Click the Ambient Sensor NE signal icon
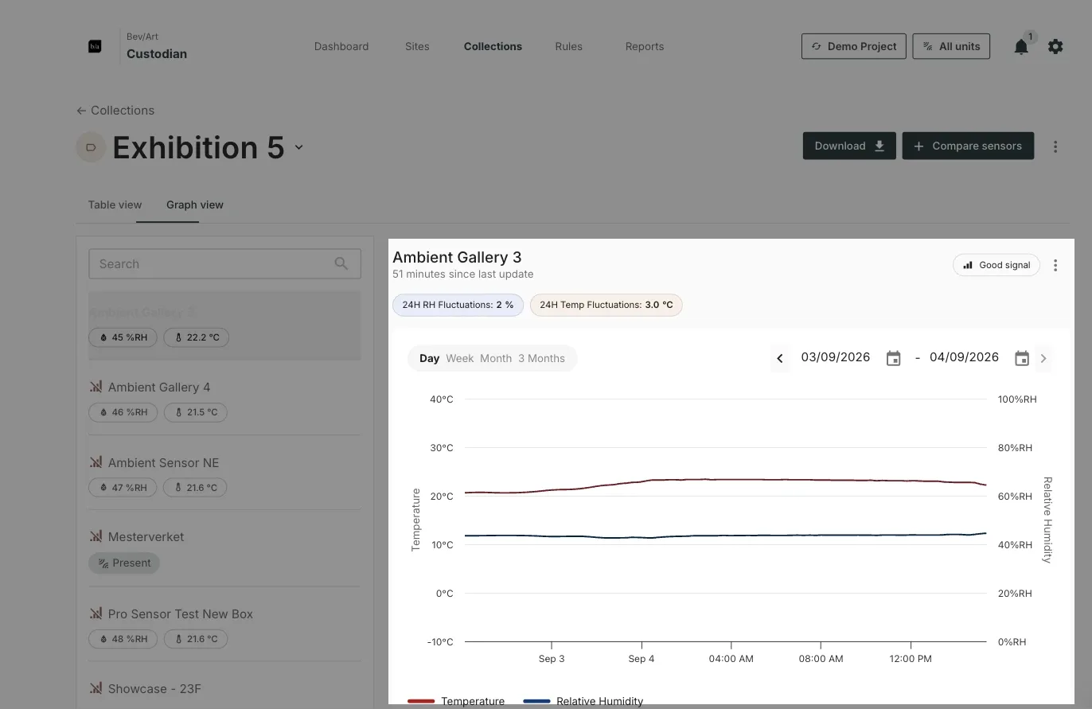This screenshot has height=709, width=1092. point(96,462)
